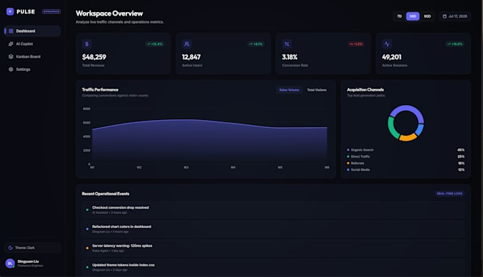The image size is (483, 277).
Task: Open Settings from sidebar
Action: tap(33, 70)
